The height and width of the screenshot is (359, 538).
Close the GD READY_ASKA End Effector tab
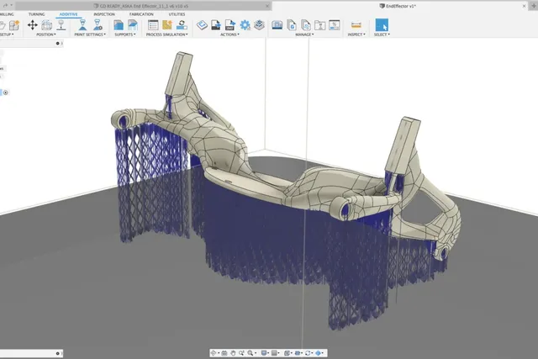[x=267, y=6]
